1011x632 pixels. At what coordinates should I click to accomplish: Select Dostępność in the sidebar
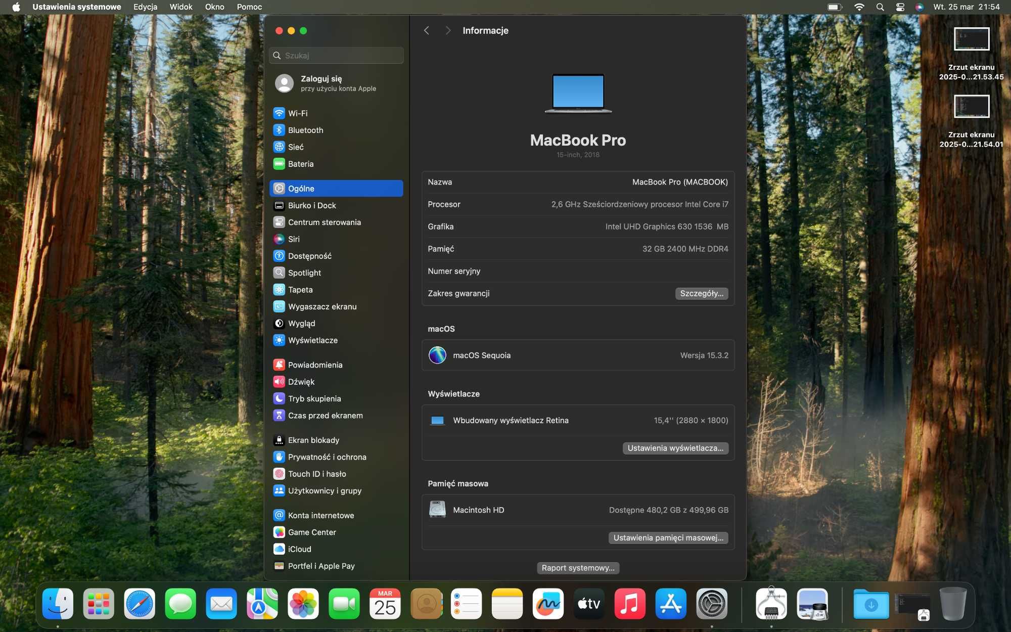[336, 256]
